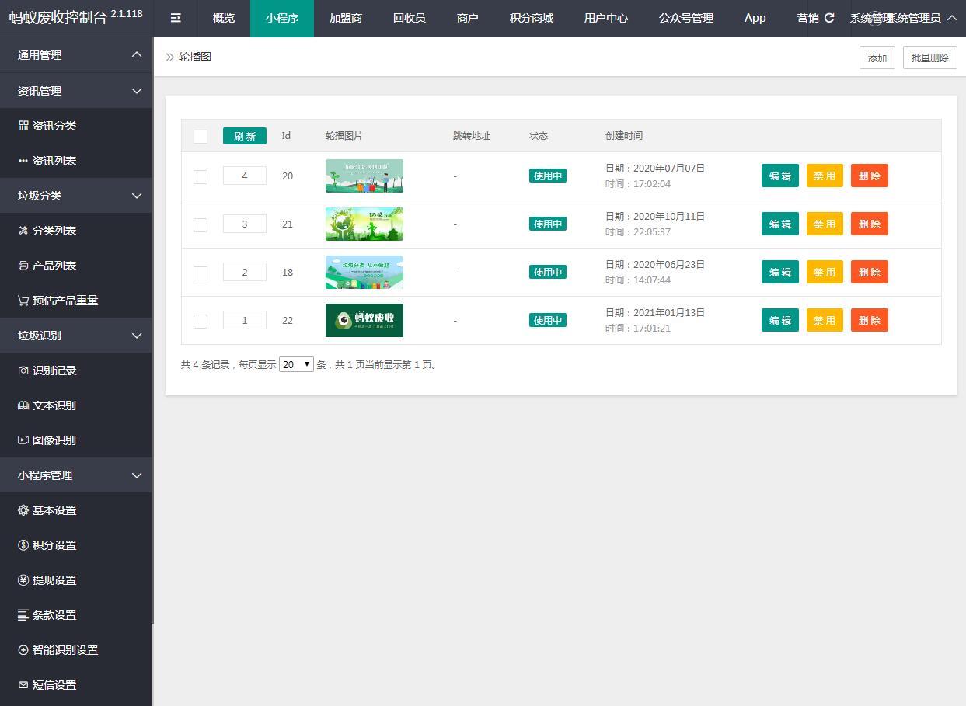Click the sort order field showing 2
Image resolution: width=966 pixels, height=706 pixels.
pos(245,272)
